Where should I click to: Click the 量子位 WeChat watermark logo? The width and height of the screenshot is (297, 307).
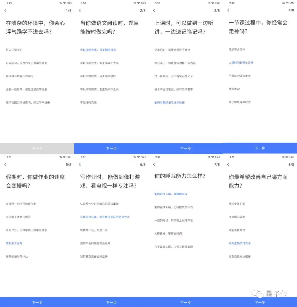[270, 294]
